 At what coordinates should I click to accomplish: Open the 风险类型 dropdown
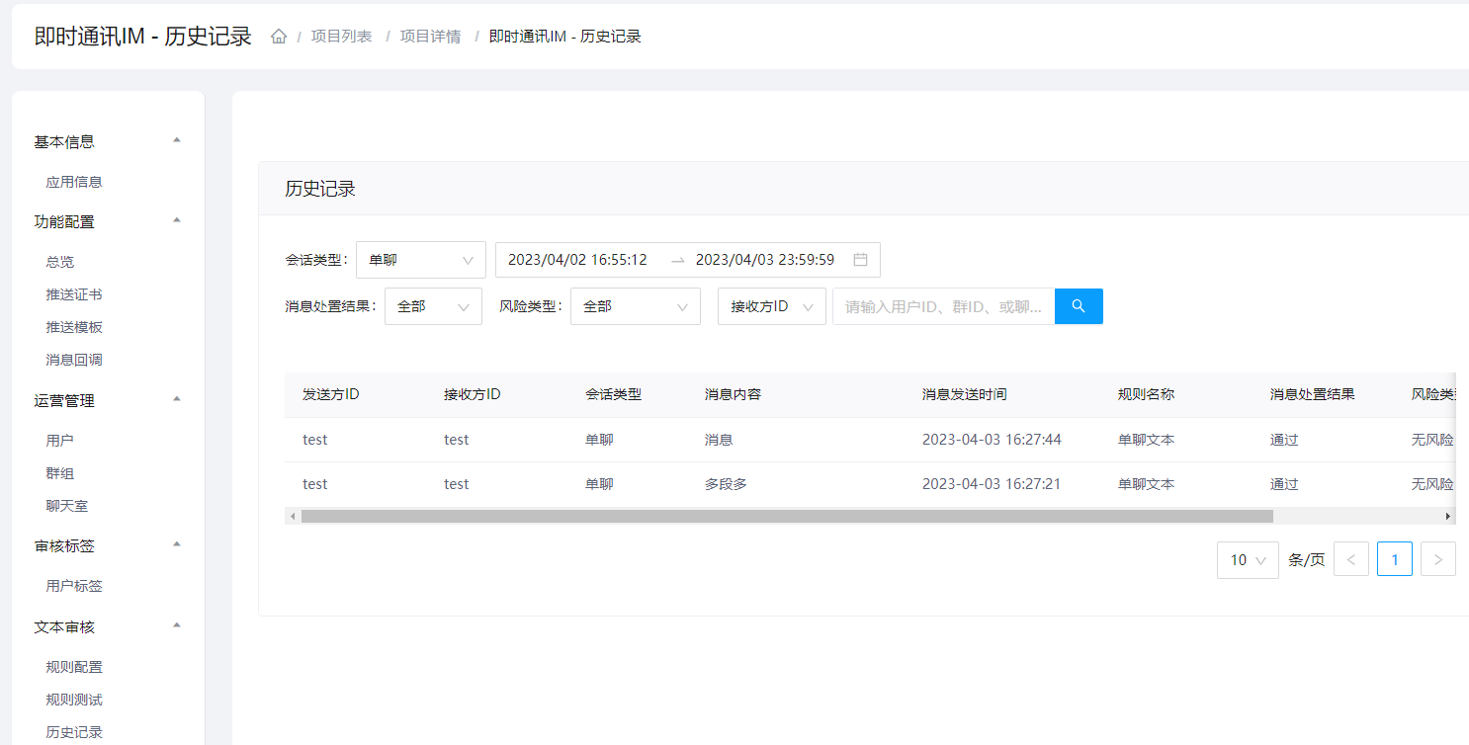(x=635, y=306)
